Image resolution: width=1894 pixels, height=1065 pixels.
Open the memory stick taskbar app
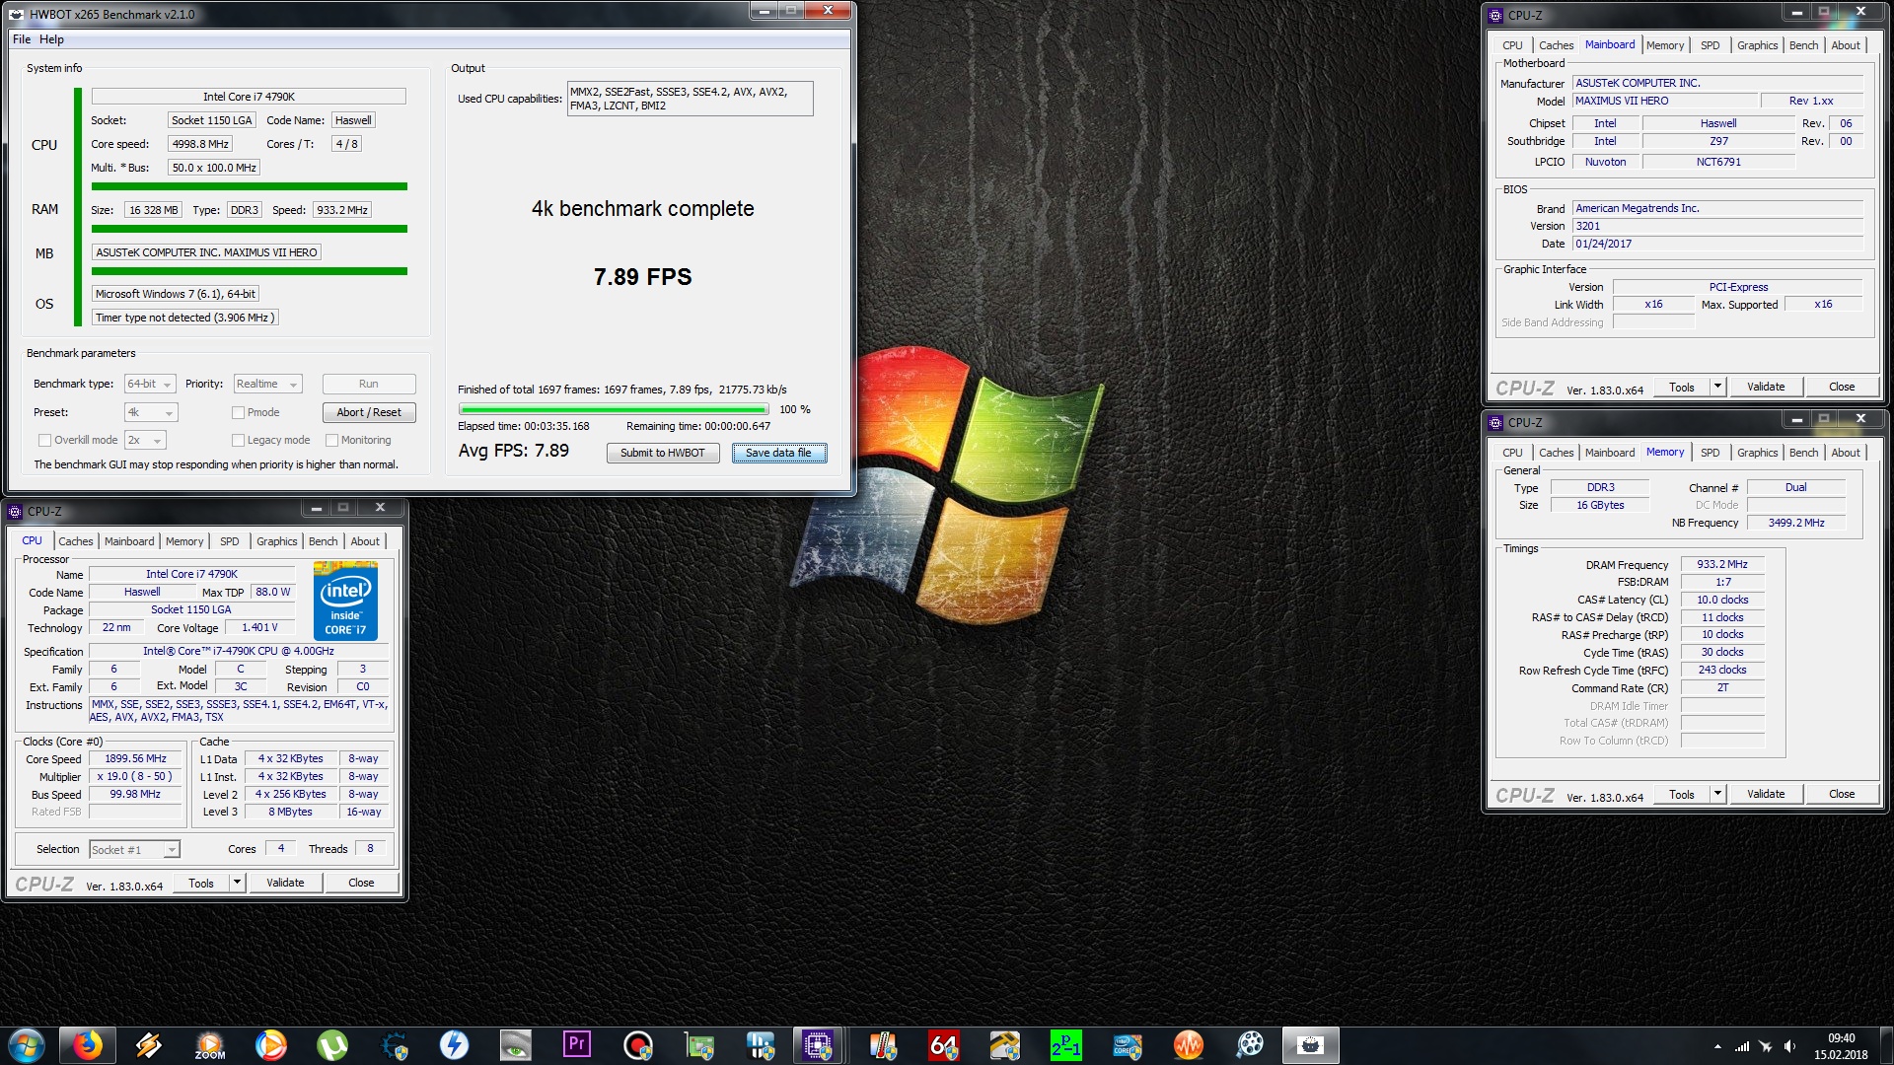[x=883, y=1045]
